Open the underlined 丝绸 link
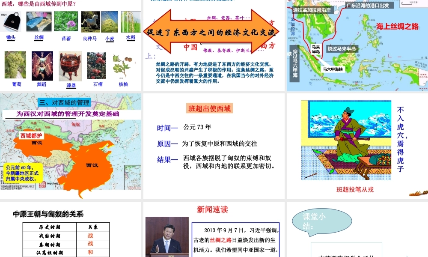428x257 pixels. coord(39,38)
